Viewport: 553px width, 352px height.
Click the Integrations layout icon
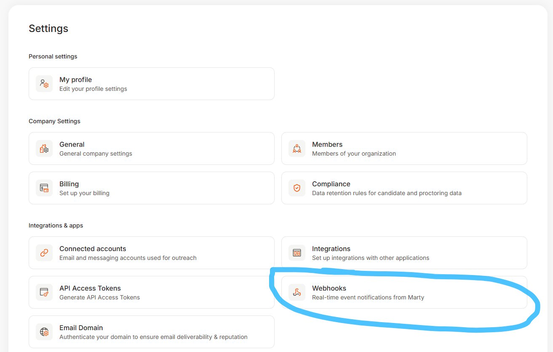tap(297, 253)
